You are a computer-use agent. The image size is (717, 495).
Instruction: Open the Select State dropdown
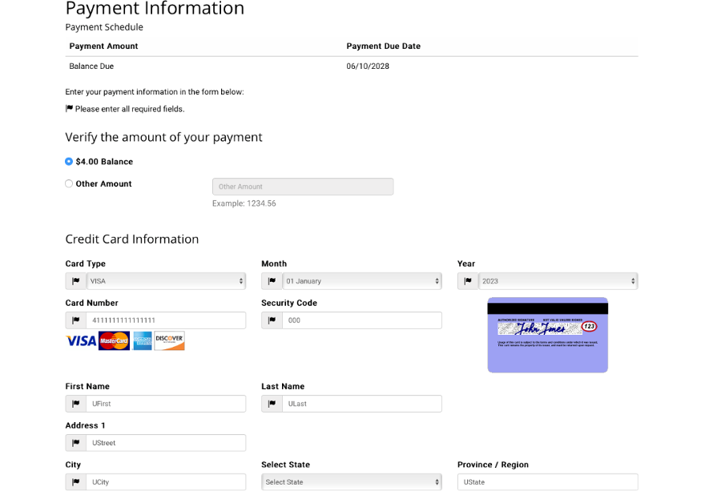[352, 482]
